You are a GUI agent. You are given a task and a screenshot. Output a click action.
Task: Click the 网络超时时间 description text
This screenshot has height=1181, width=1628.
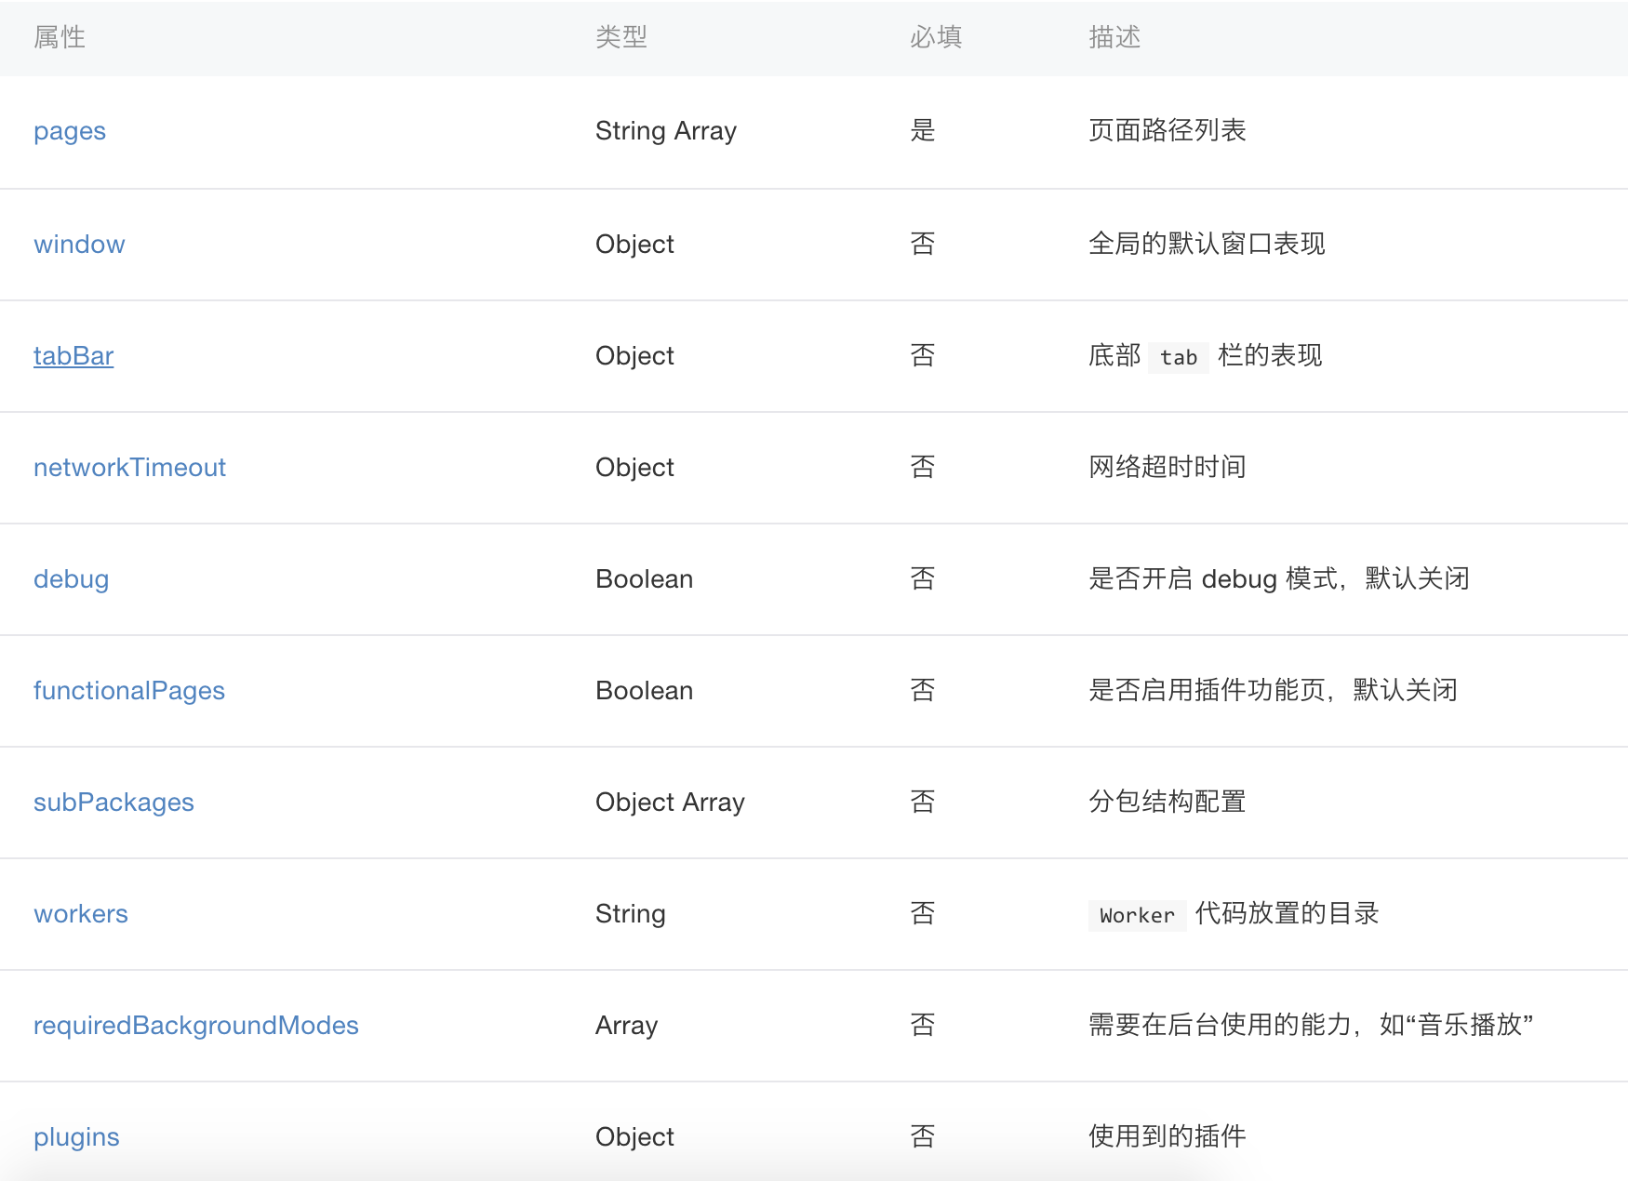click(x=1167, y=467)
